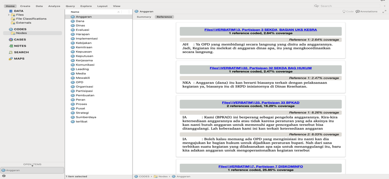
Task: Open the Data ribbon tab
Action: pos(39,6)
